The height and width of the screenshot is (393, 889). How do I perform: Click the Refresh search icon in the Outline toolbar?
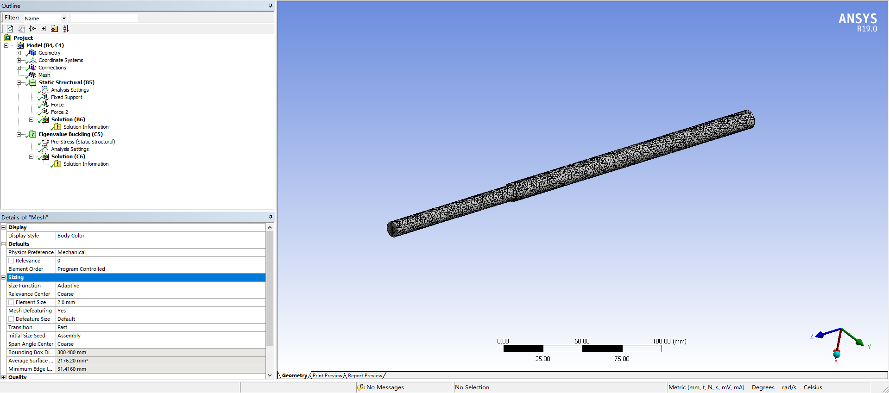[10, 29]
